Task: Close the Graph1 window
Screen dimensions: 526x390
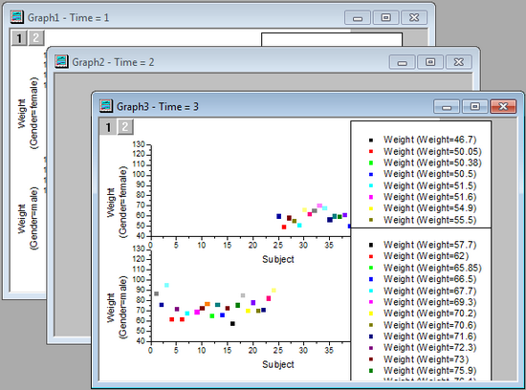Action: [x=414, y=17]
